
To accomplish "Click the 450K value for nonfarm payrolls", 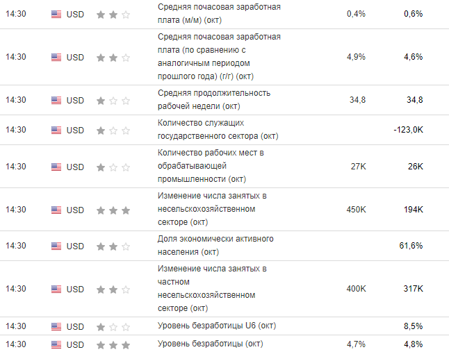I will pos(356,210).
